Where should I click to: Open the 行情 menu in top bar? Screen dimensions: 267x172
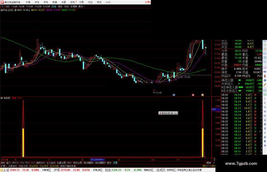pyautogui.click(x=28, y=2)
